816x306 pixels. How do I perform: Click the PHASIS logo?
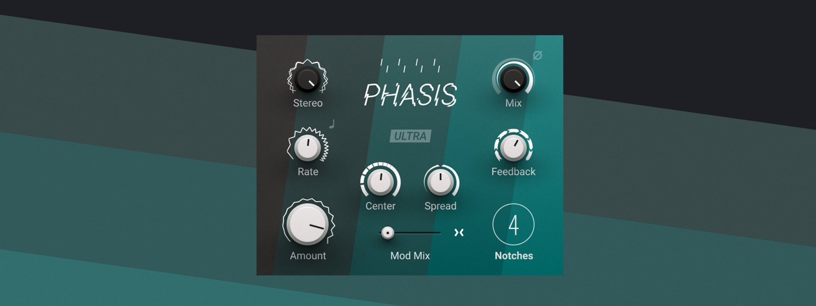tap(410, 94)
